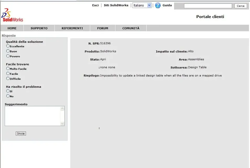Viewport: 250px width, 168px height.
Task: Click the Portale clienti heading
Action: [210, 17]
